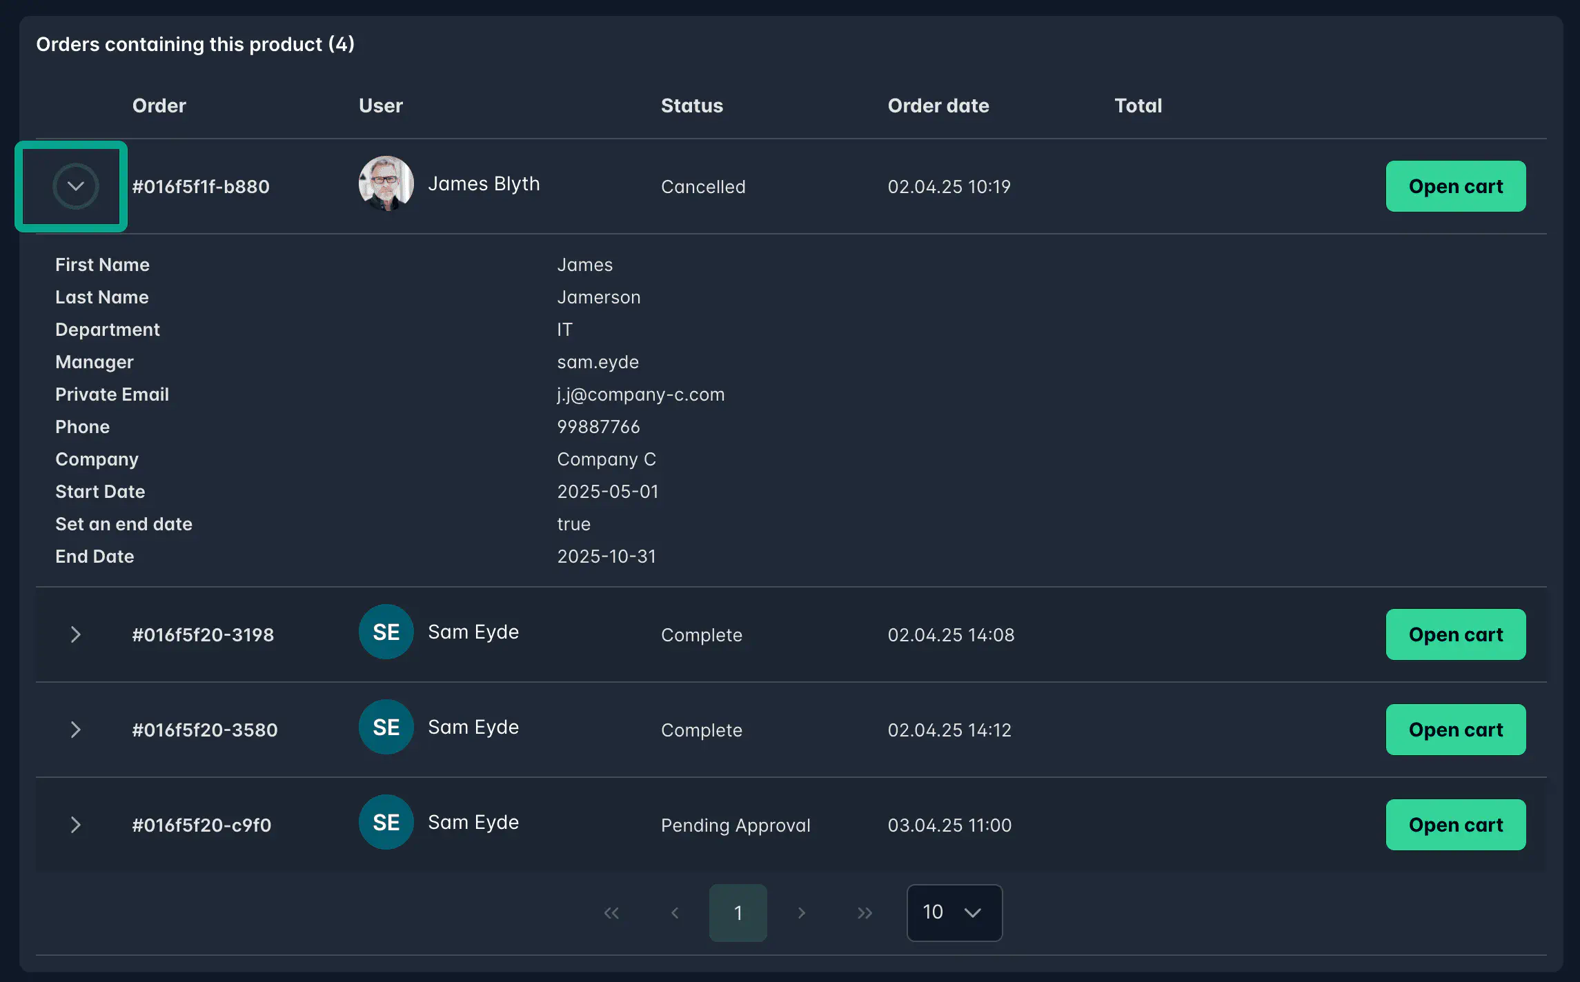Click the Open cart button on order #016f5f20-3580
Image resolution: width=1580 pixels, height=982 pixels.
[1456, 730]
